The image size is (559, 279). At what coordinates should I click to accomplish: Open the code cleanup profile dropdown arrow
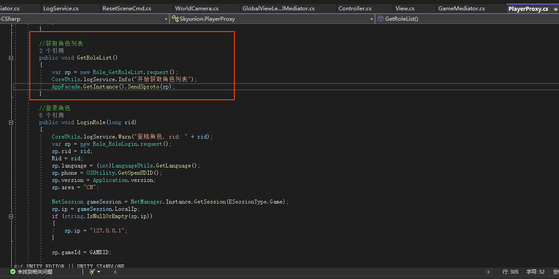tap(99, 272)
